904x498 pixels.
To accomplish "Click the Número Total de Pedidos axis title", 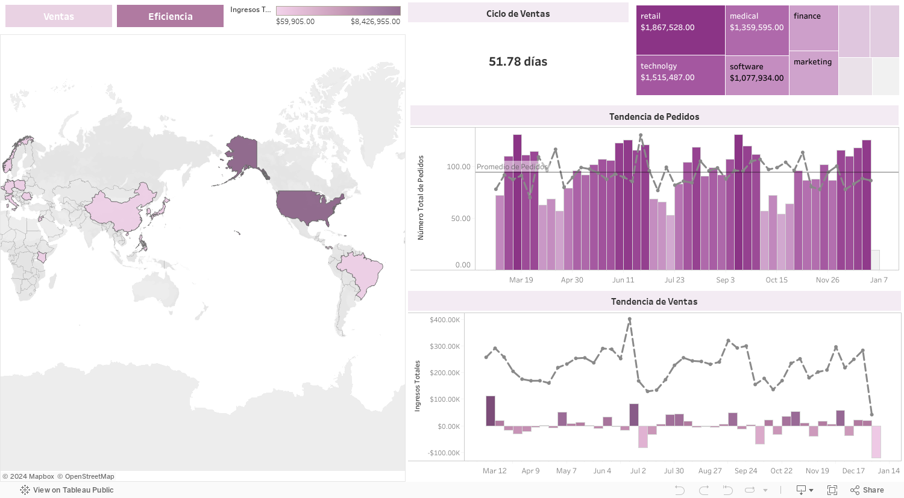I will click(x=421, y=198).
